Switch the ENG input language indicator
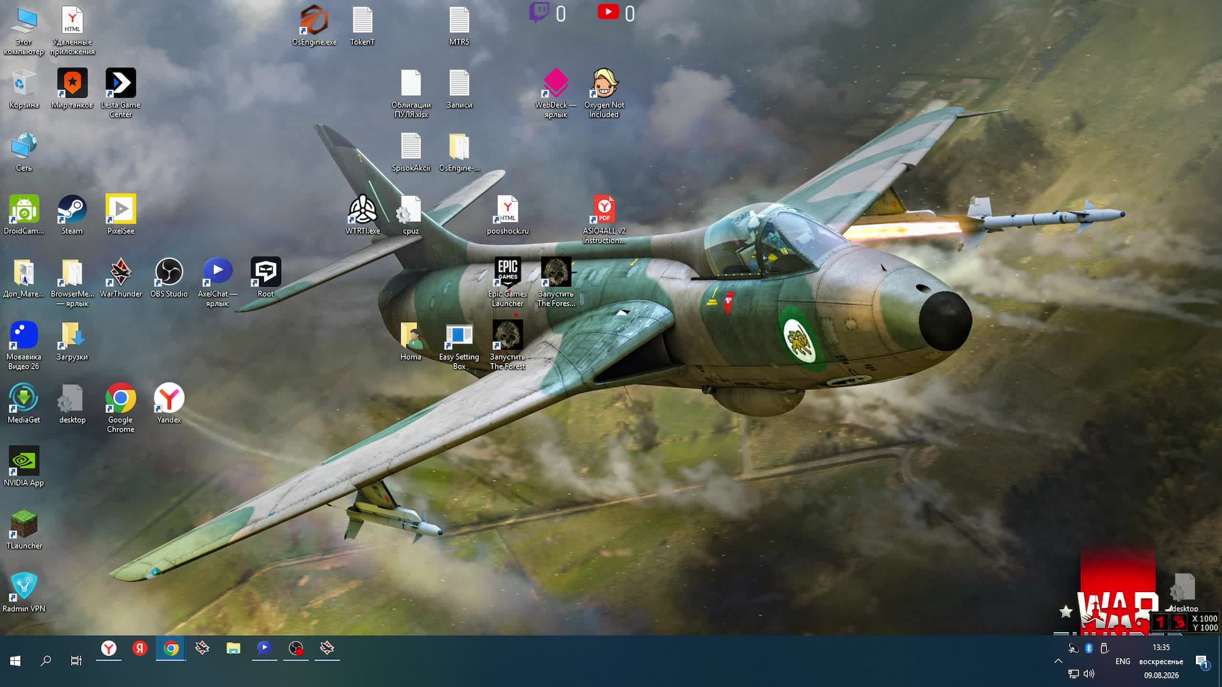Screen dimensions: 1222x687 1123,661
